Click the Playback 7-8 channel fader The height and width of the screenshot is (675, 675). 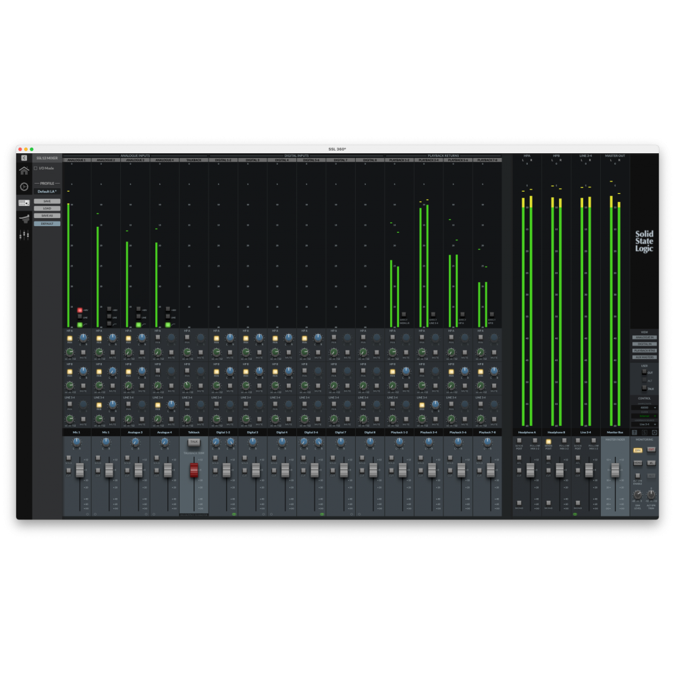pos(490,470)
